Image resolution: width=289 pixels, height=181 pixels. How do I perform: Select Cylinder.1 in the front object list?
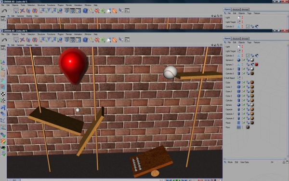tap(230, 69)
